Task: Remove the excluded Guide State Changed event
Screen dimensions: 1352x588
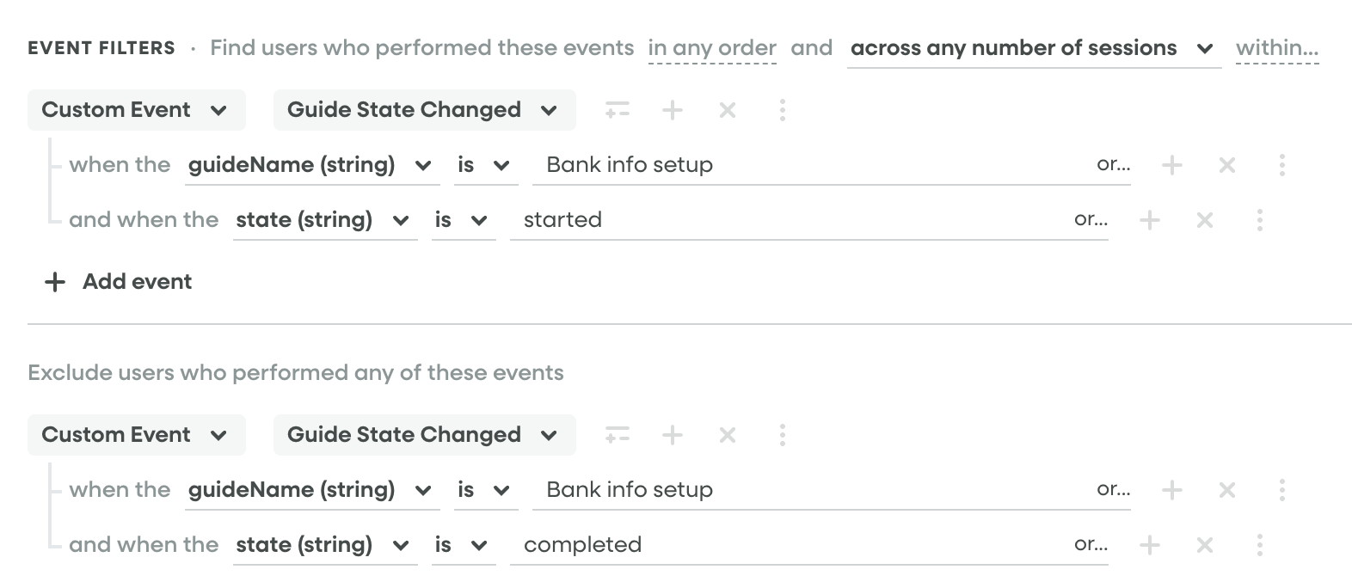Action: pos(728,435)
